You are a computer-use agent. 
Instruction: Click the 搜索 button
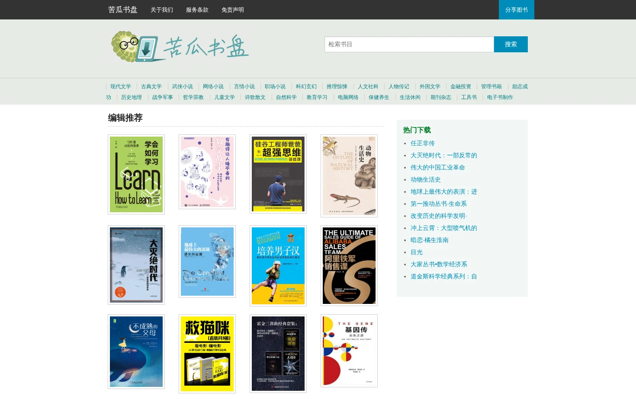point(511,44)
